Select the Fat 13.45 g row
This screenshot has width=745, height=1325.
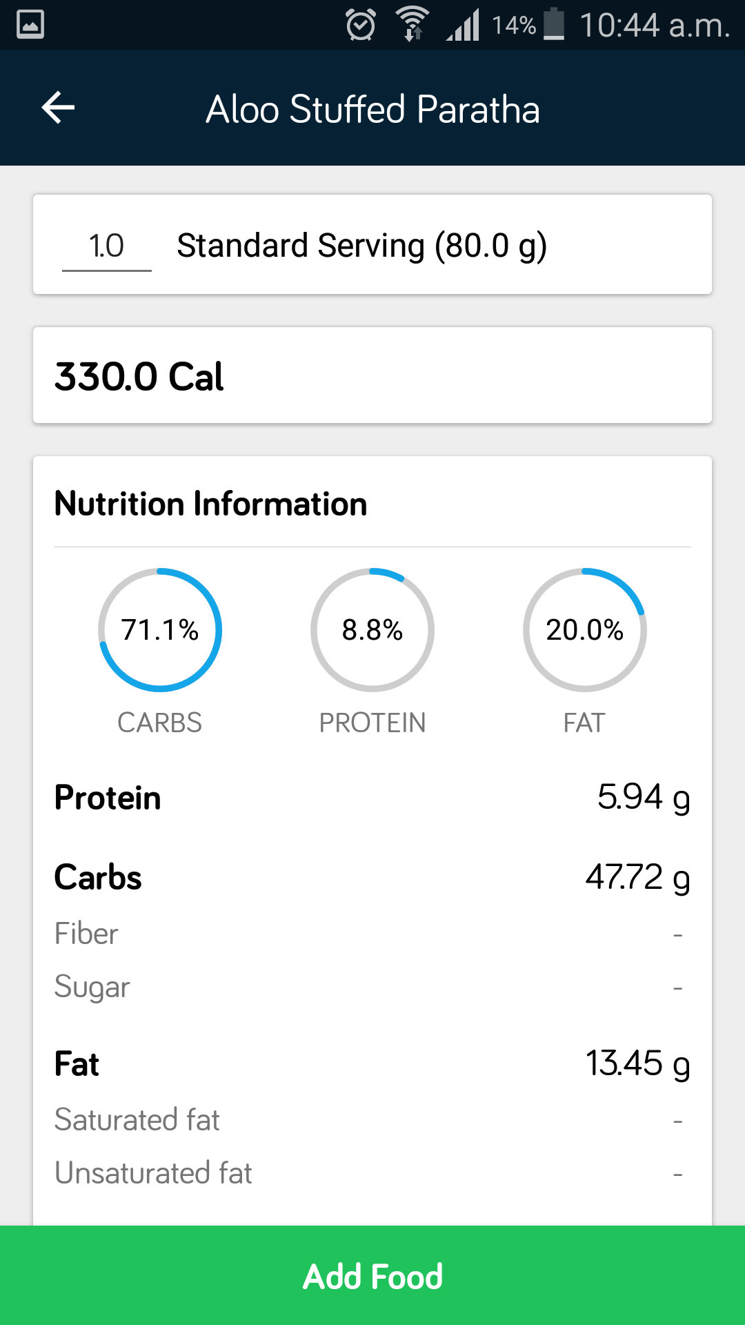372,1063
